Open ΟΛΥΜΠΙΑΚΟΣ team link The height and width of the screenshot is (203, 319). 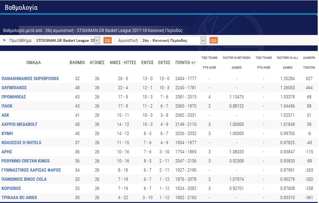click(x=14, y=88)
